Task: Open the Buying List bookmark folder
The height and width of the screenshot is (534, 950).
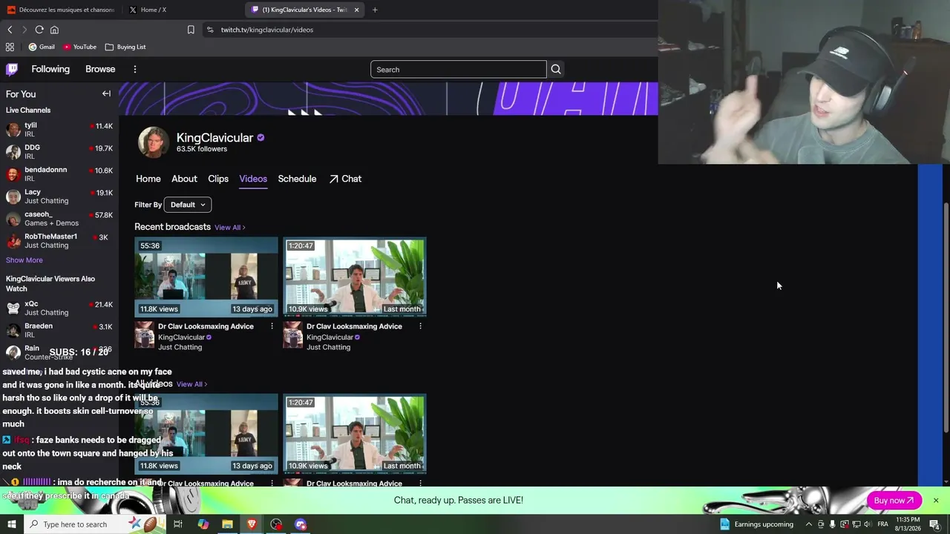Action: [x=125, y=47]
